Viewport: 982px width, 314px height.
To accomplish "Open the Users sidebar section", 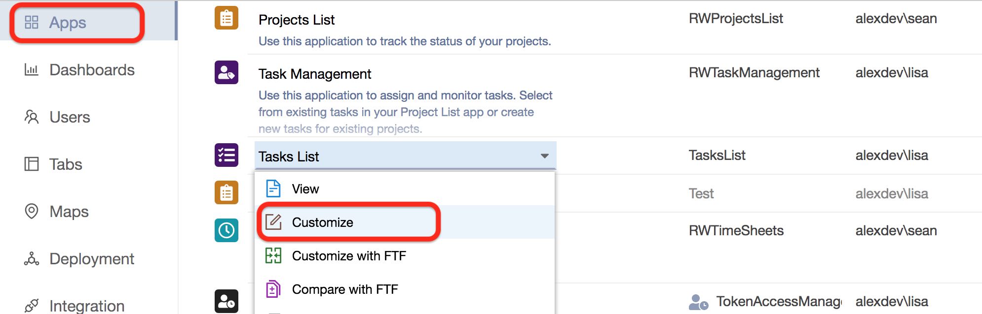I will pos(70,117).
